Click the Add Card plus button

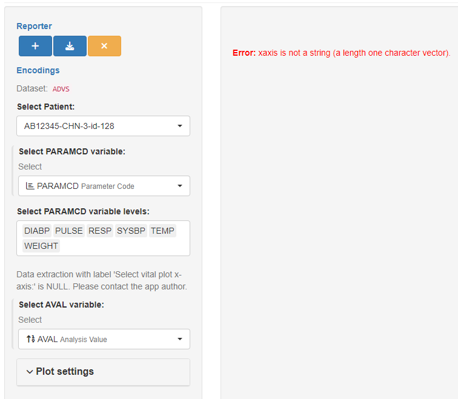tap(35, 46)
